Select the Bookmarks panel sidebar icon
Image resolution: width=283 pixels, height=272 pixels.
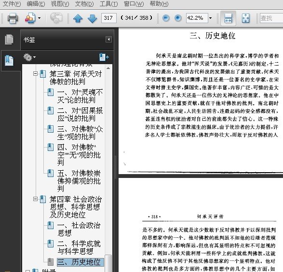click(x=9, y=60)
